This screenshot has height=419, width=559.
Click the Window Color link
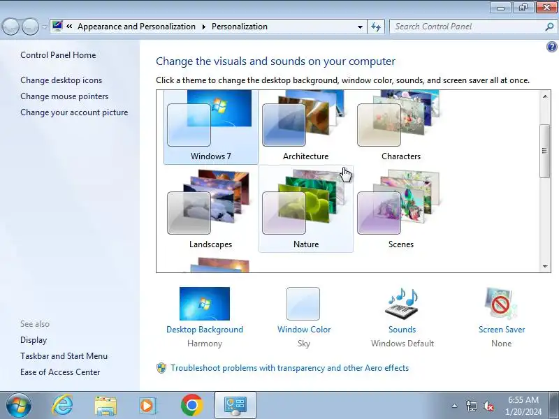click(304, 330)
